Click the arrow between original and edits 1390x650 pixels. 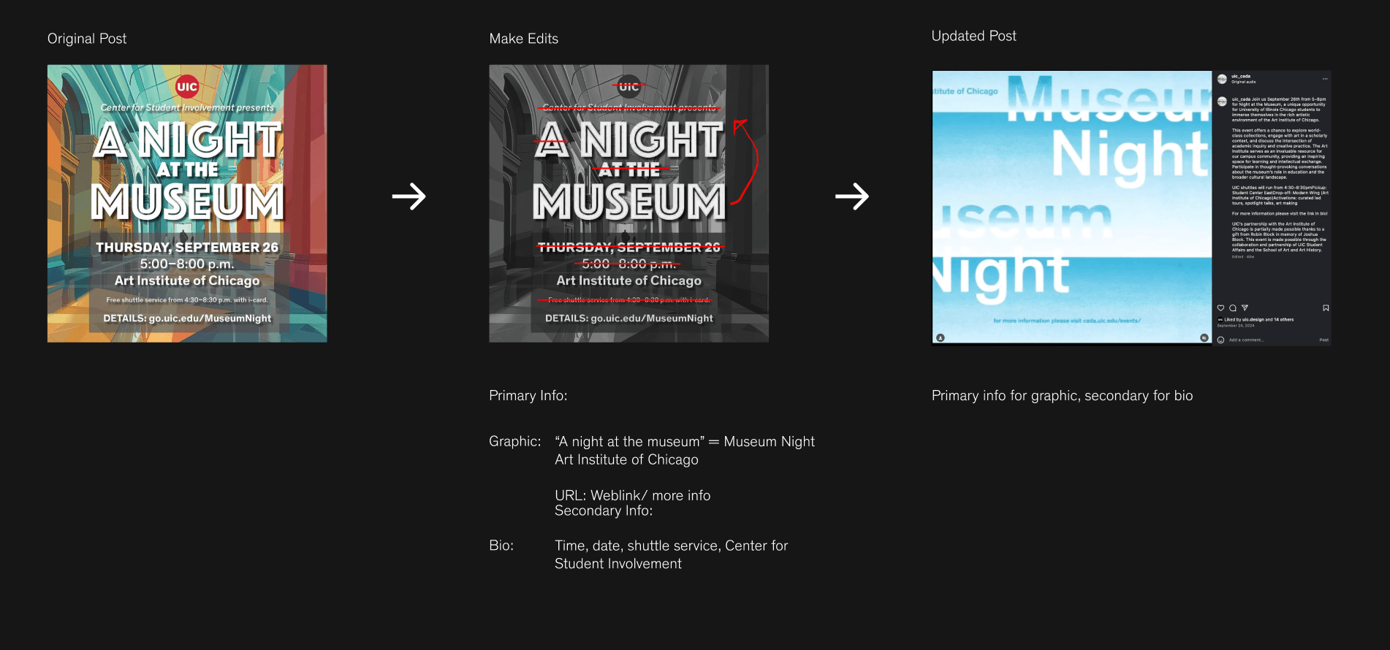coord(409,196)
